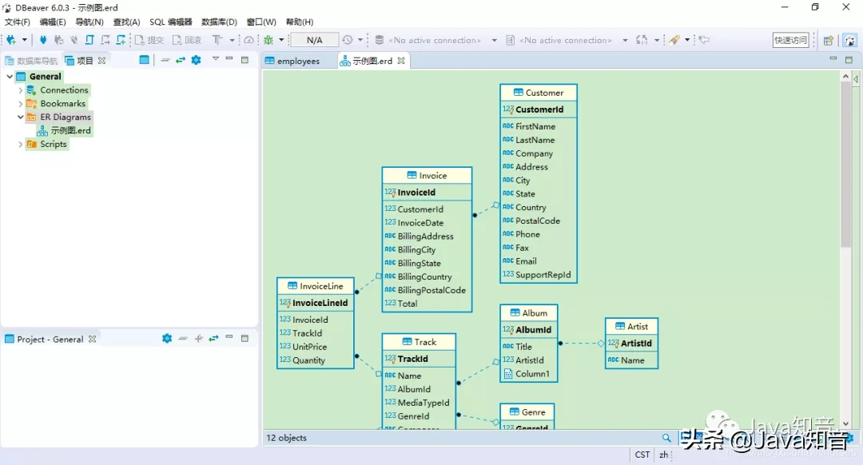Expand the Bookmarks tree node
The image size is (863, 465).
(x=20, y=103)
